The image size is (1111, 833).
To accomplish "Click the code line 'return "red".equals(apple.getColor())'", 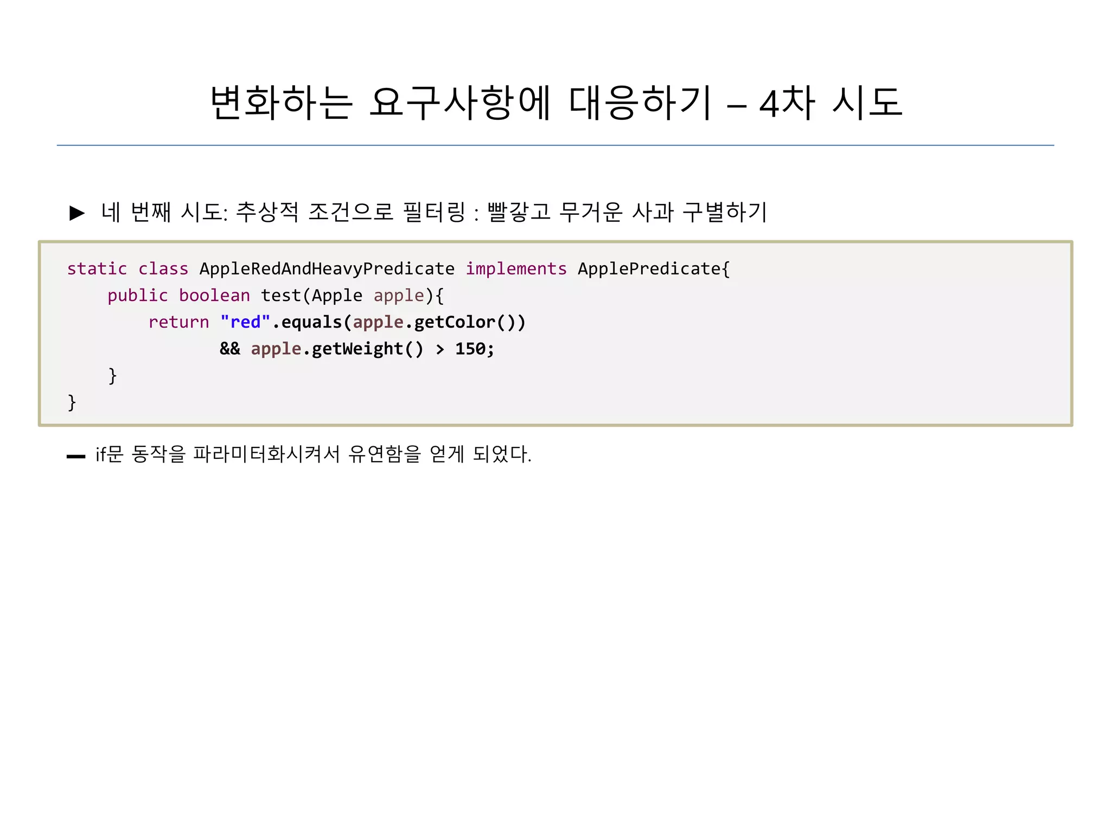I will pyautogui.click(x=337, y=322).
